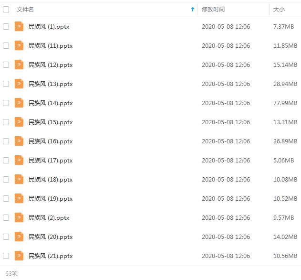Sort by the 文件名 column header

click(x=25, y=9)
